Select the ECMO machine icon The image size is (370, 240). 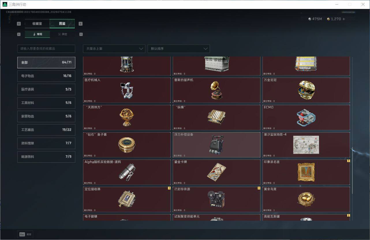[306, 117]
